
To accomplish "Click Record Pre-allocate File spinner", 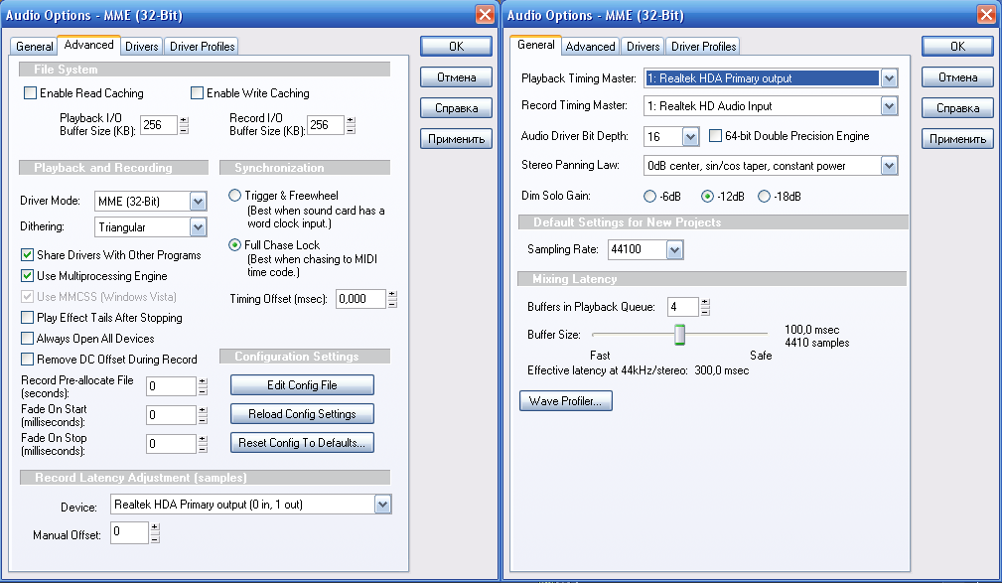I will pos(203,386).
